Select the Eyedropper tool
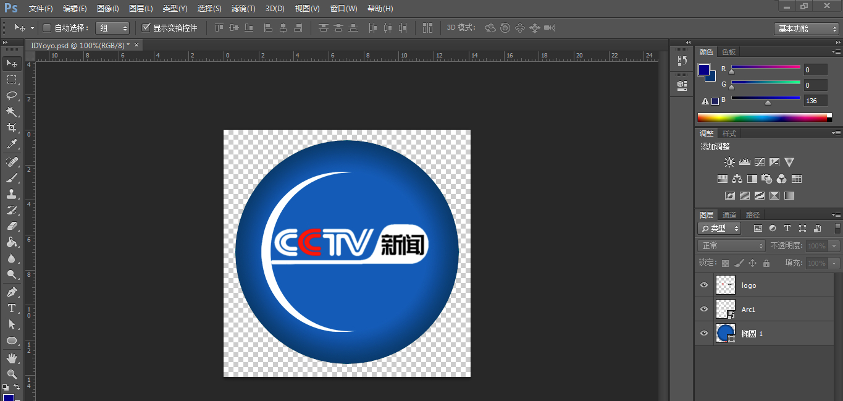843x401 pixels. coord(12,145)
